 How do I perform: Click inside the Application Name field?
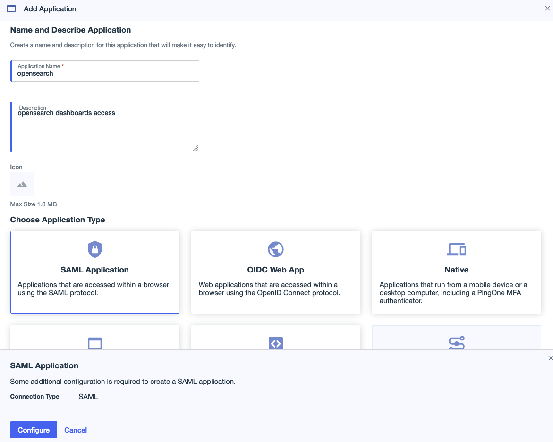(104, 74)
